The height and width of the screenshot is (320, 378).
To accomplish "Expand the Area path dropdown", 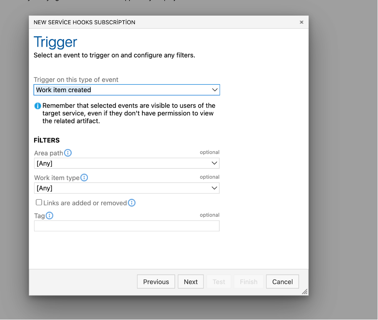I will [x=127, y=163].
